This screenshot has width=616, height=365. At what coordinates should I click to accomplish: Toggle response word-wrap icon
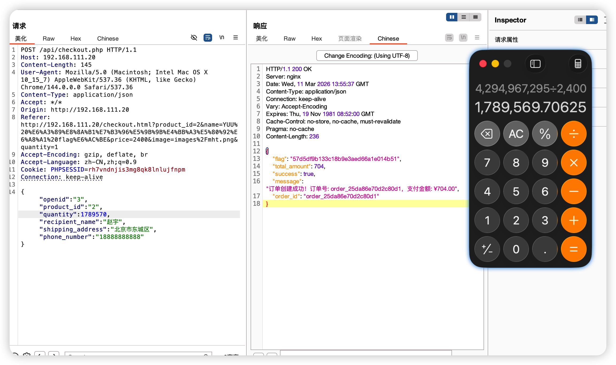449,38
